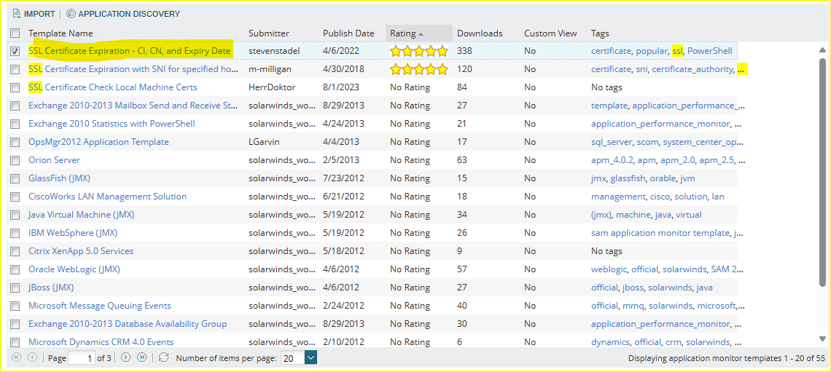
Task: Open SSL Certificate Expiration - CI, CN template
Action: point(130,51)
